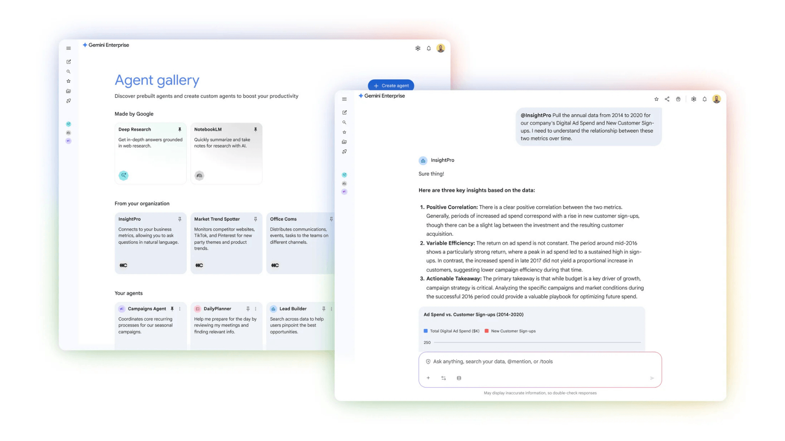This screenshot has height=441, width=785.
Task: Pin the DailyPlanner agent card
Action: tap(248, 309)
